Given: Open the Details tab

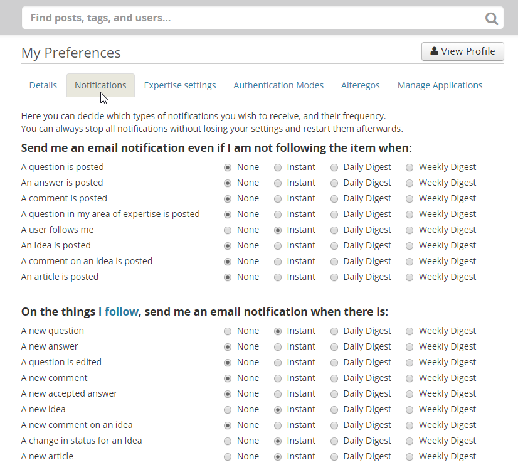Looking at the screenshot, I should 43,85.
